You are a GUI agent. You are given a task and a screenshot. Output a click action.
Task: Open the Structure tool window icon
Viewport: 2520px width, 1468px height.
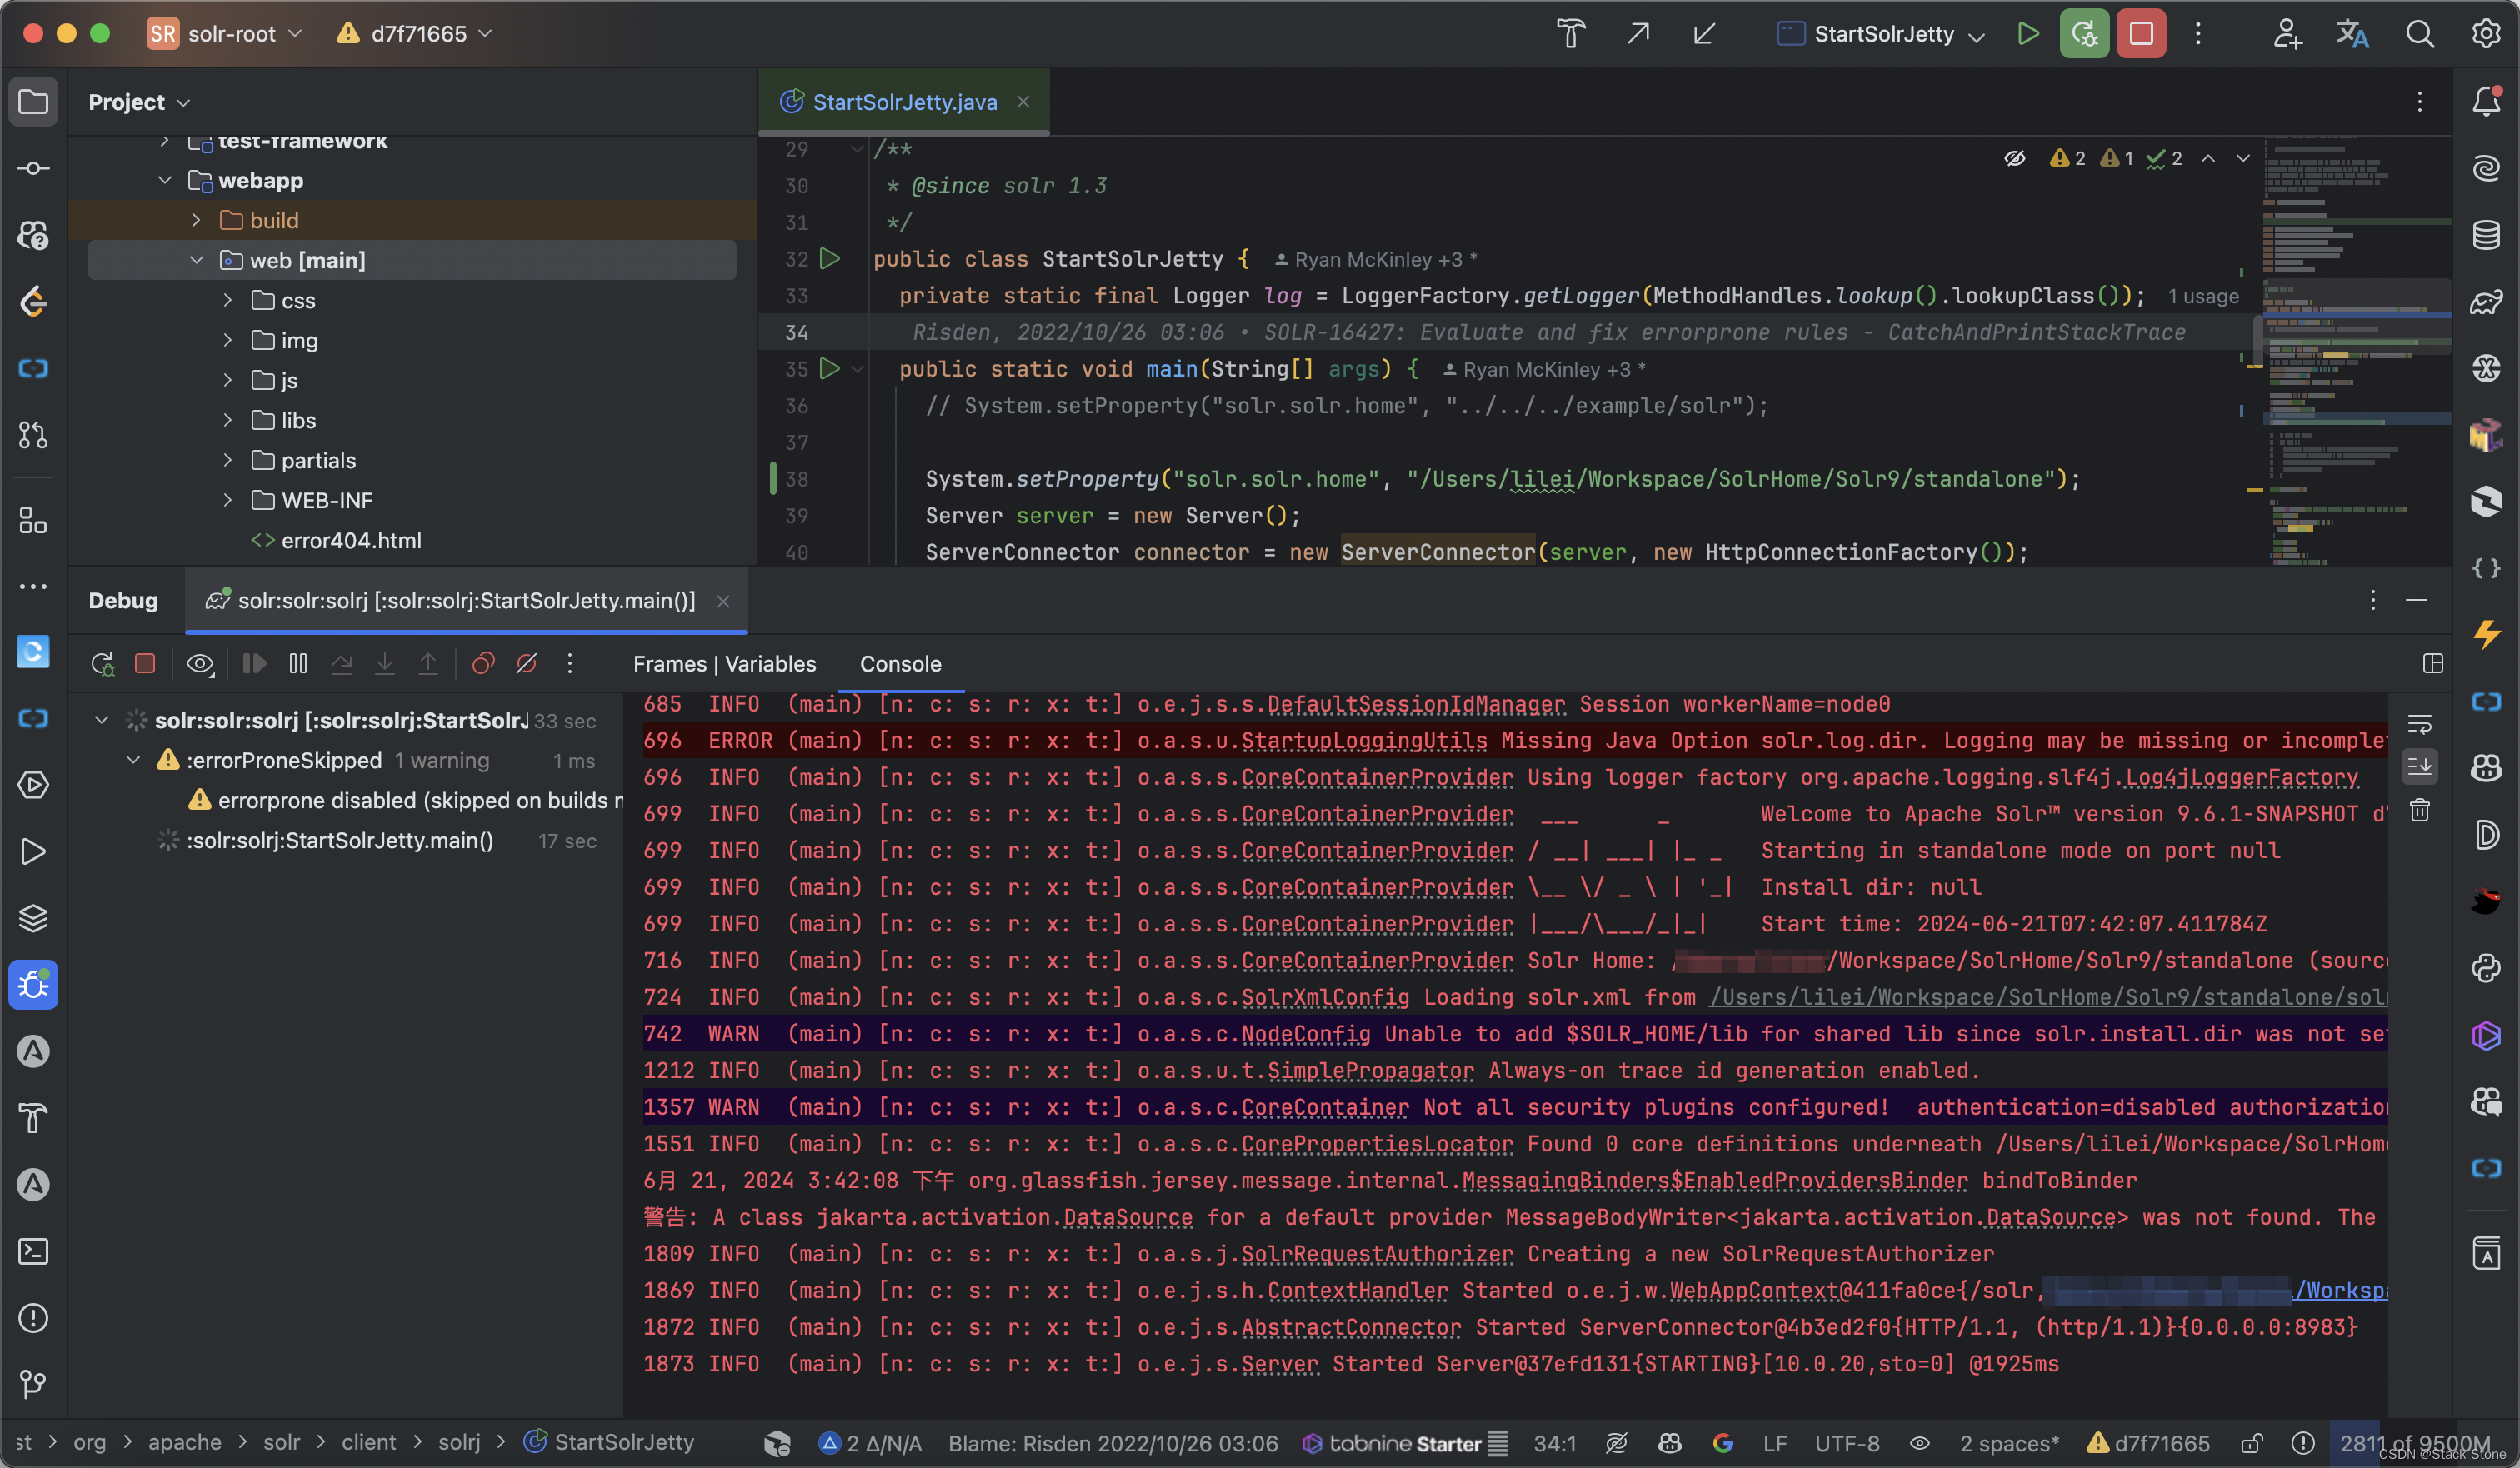(x=33, y=521)
